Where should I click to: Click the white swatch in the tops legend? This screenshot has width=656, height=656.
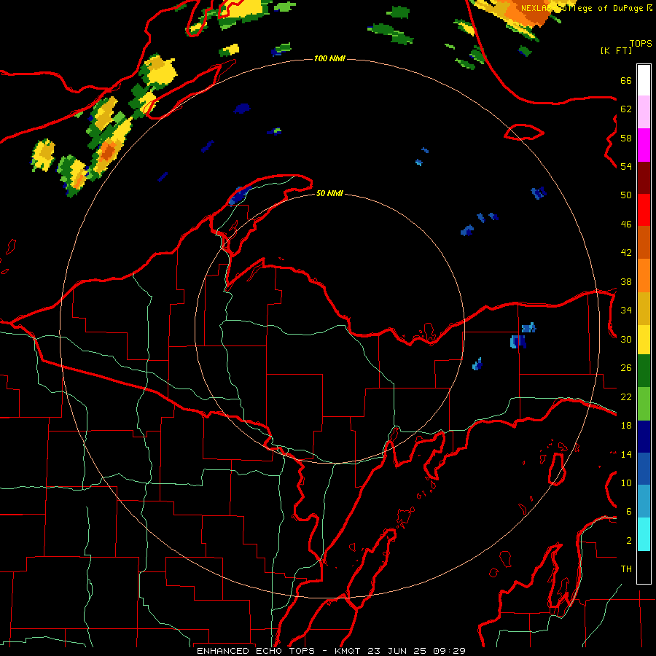(x=644, y=80)
